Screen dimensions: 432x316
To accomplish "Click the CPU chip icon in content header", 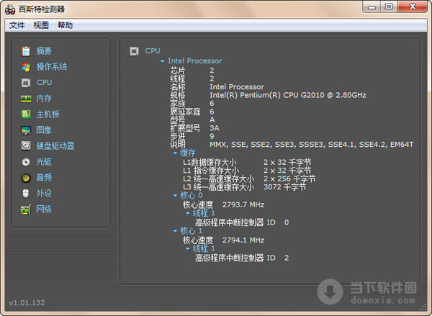I will coord(134,51).
